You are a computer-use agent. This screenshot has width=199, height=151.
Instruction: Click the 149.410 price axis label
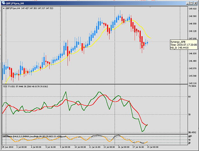(193, 9)
